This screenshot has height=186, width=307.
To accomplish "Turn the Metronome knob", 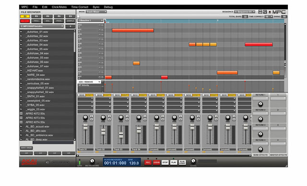I will 92,161.
